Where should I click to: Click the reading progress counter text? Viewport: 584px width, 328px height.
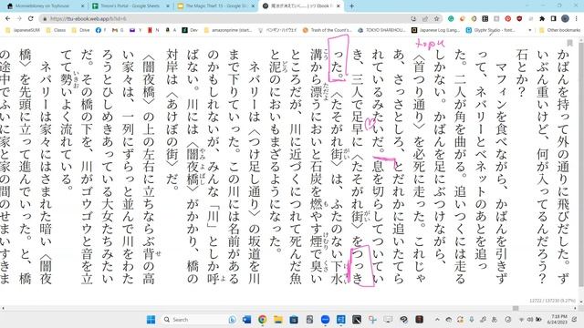[x=553, y=301]
